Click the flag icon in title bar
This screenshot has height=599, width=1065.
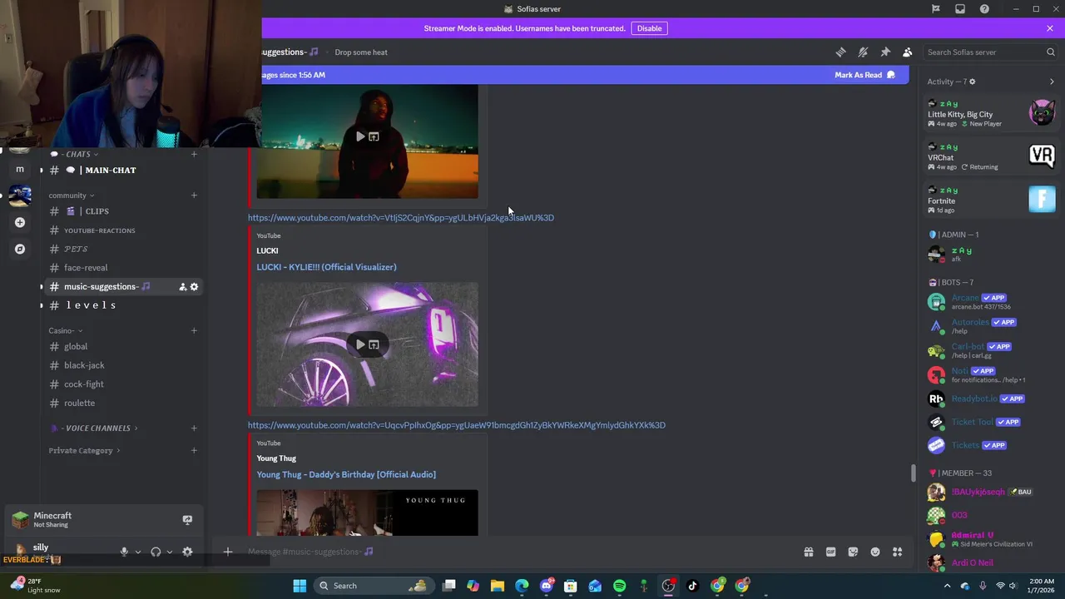pyautogui.click(x=936, y=9)
